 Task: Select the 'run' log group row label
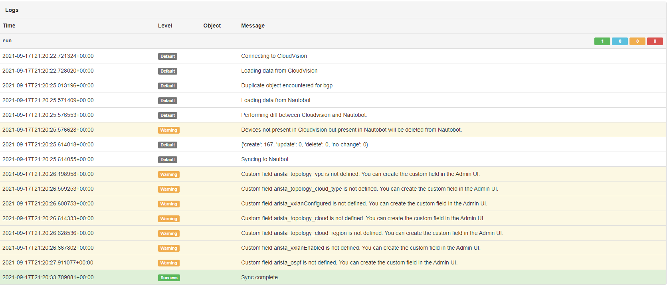pyautogui.click(x=7, y=41)
